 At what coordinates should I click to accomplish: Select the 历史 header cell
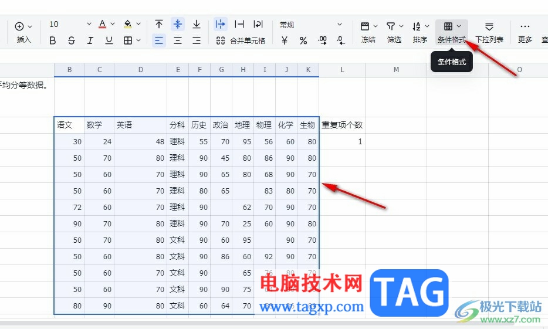pos(199,125)
